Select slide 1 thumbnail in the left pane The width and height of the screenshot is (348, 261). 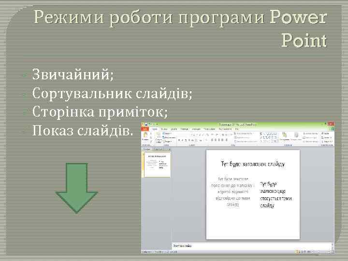pos(157,165)
